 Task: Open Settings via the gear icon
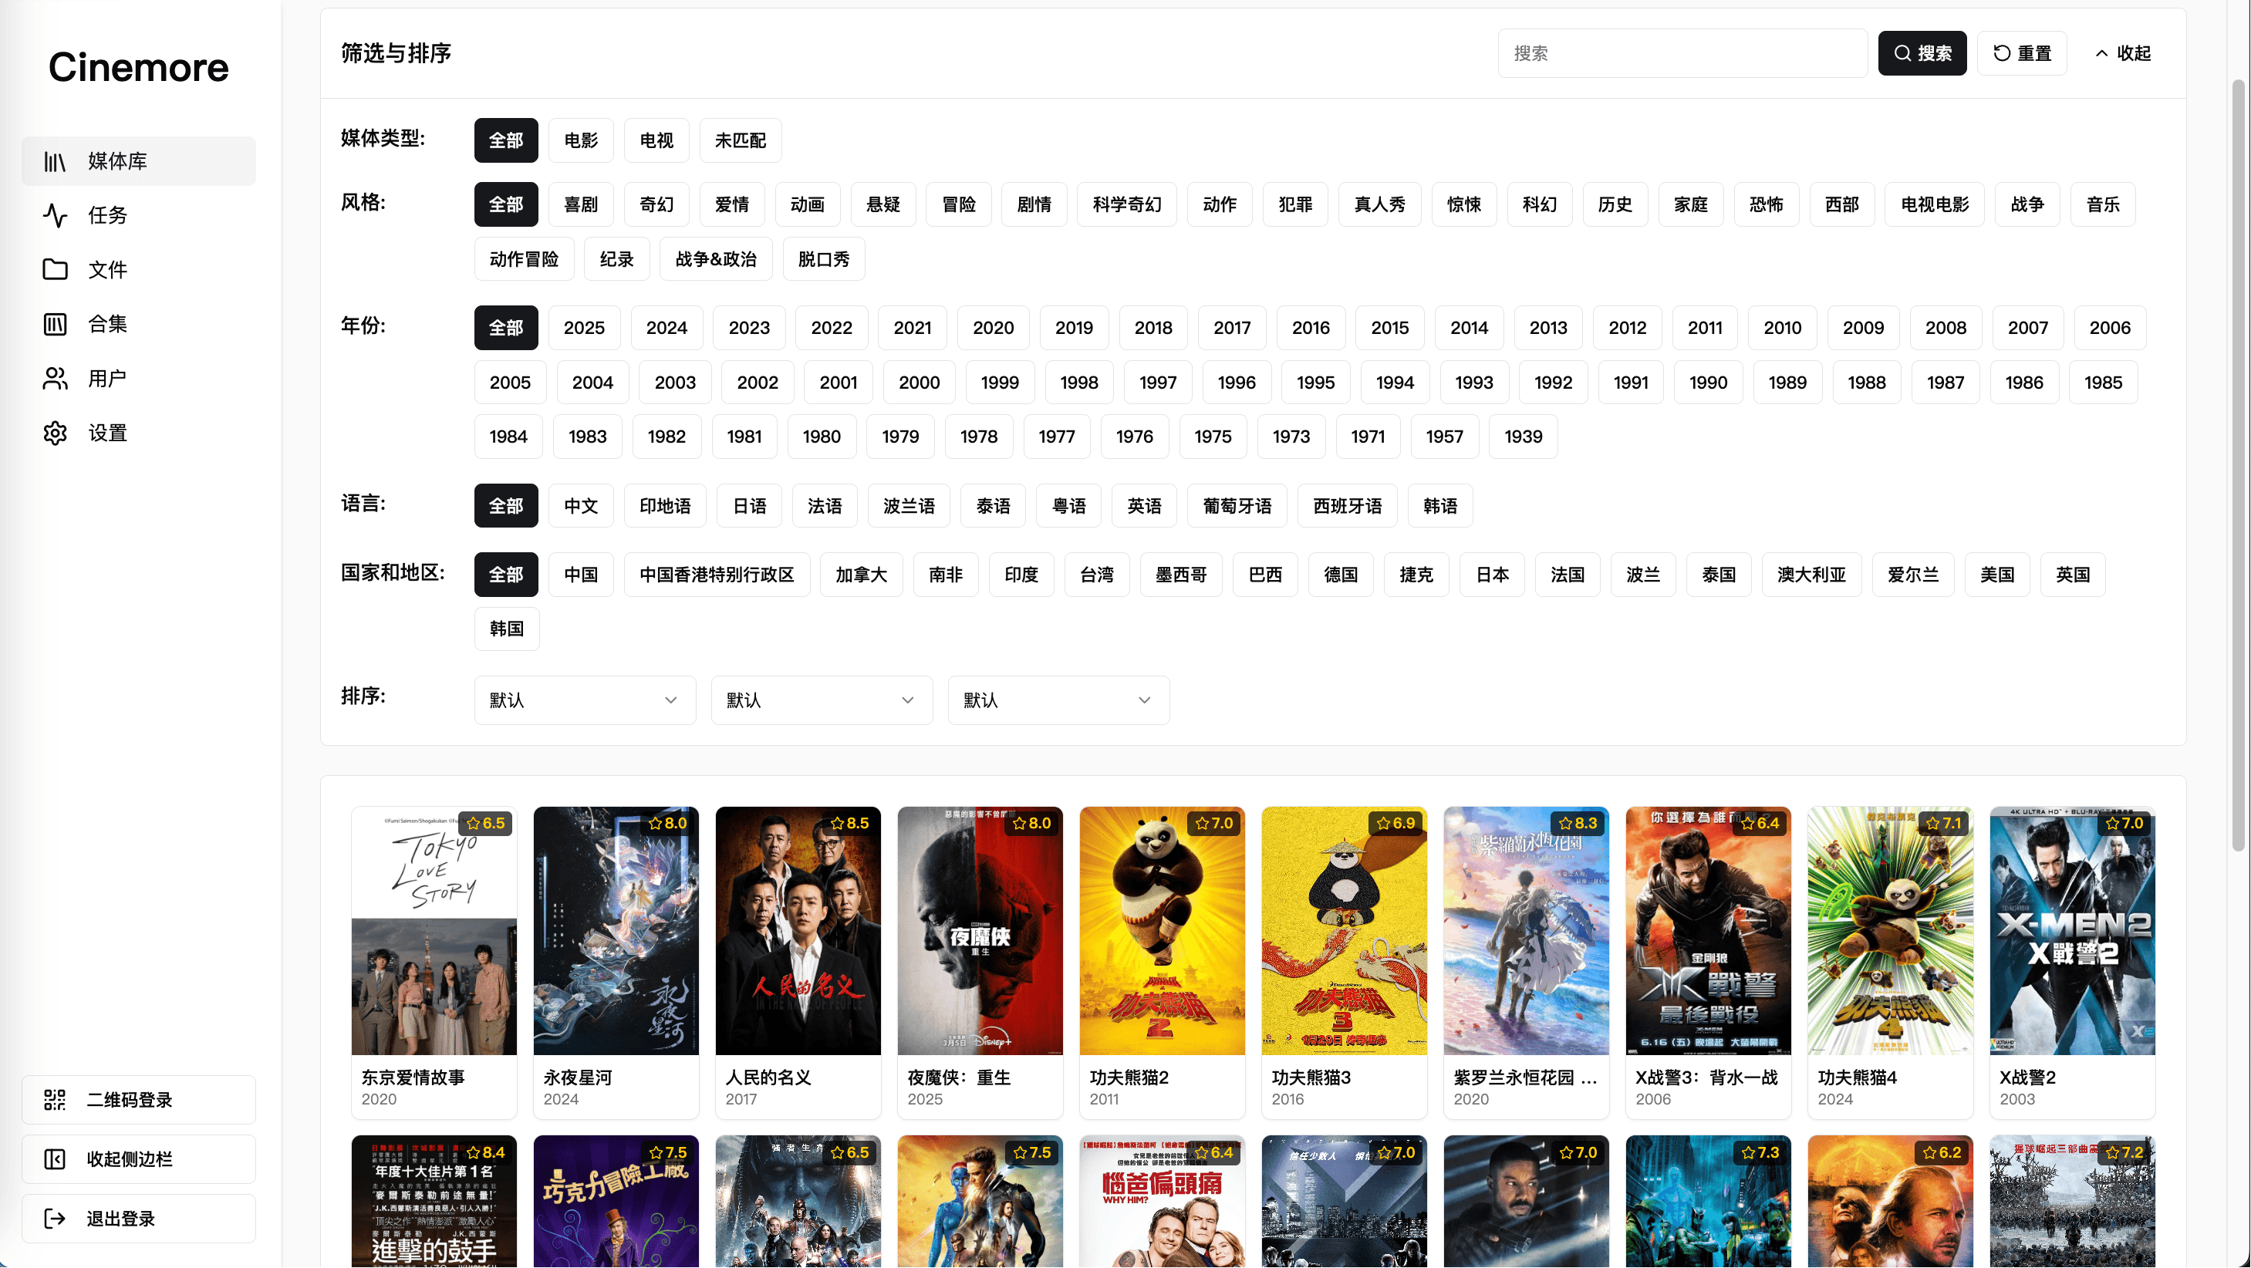[x=55, y=433]
